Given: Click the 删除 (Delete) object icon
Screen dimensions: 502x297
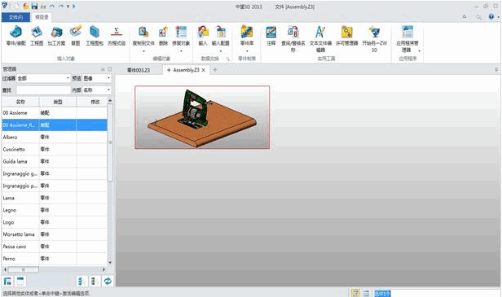Looking at the screenshot, I should coord(163,36).
